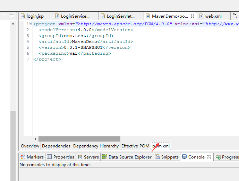Close the Console view tab

pyautogui.click(x=209, y=157)
